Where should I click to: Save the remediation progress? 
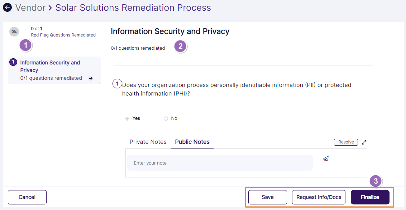pos(268,197)
